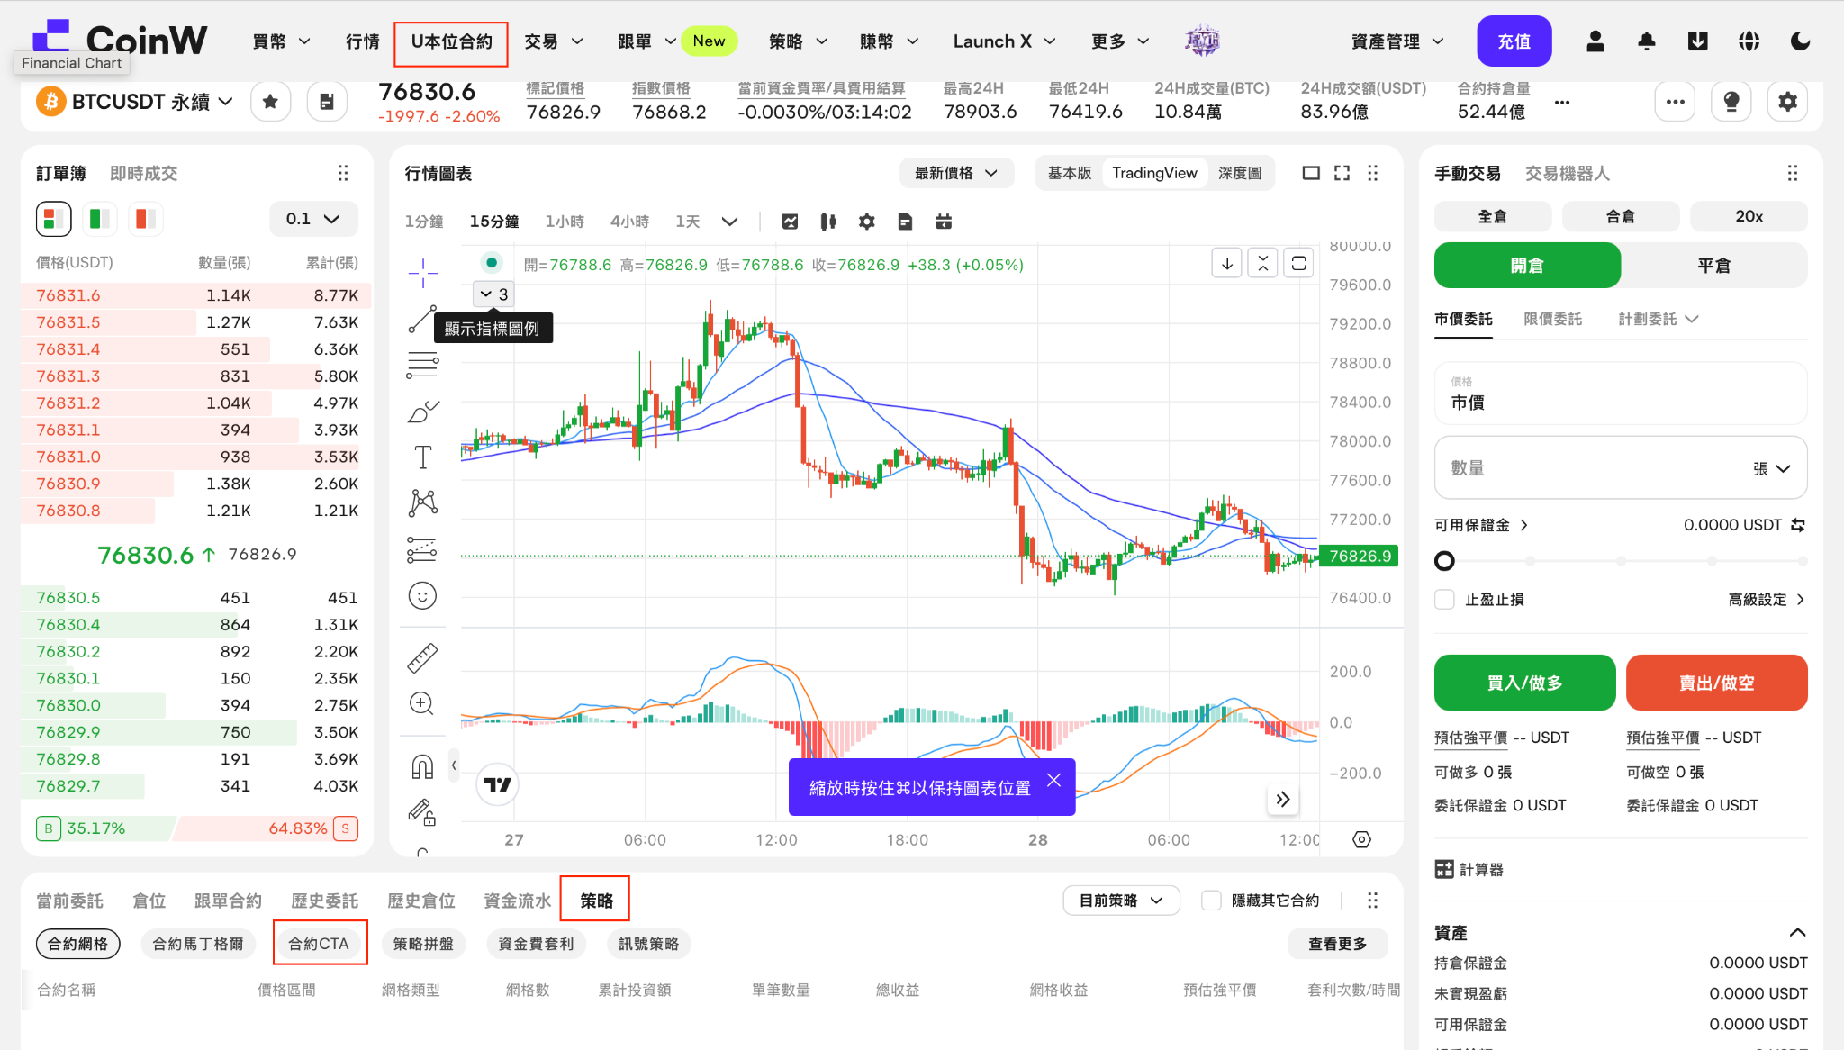This screenshot has width=1844, height=1050.
Task: Activate the magnet snap tool
Action: click(x=422, y=767)
